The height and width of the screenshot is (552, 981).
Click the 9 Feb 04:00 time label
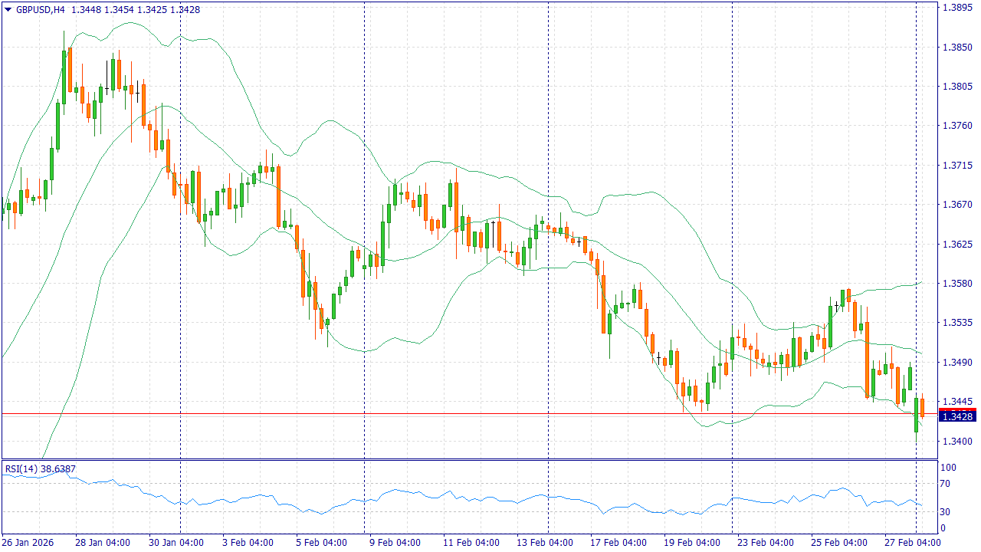click(x=394, y=543)
